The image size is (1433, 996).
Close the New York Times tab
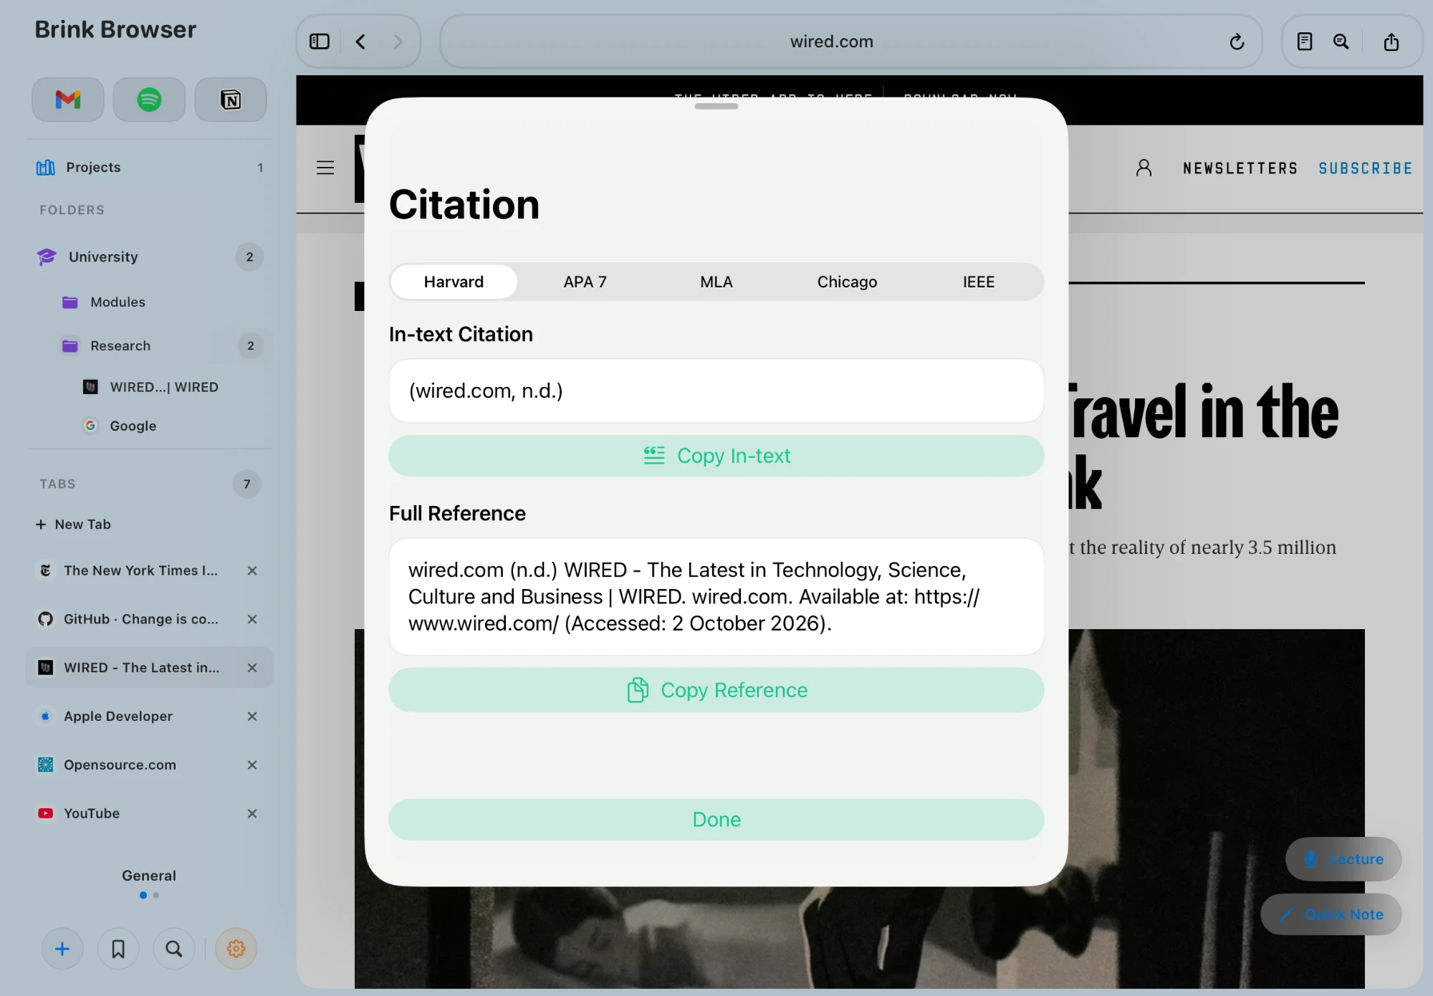tap(252, 570)
